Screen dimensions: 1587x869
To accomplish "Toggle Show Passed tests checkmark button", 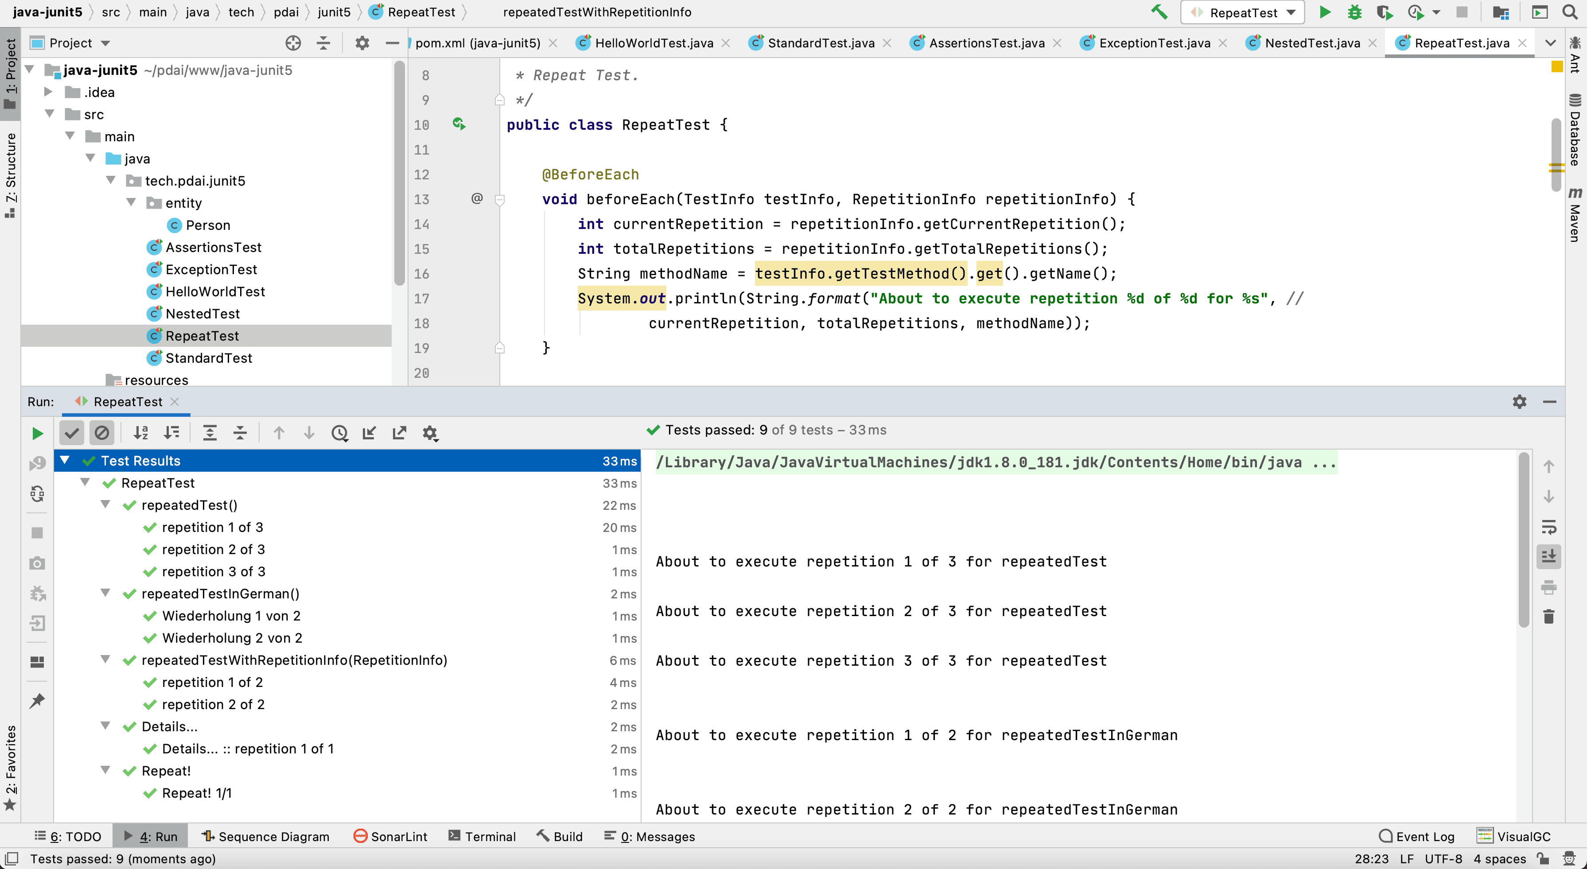I will click(x=71, y=433).
